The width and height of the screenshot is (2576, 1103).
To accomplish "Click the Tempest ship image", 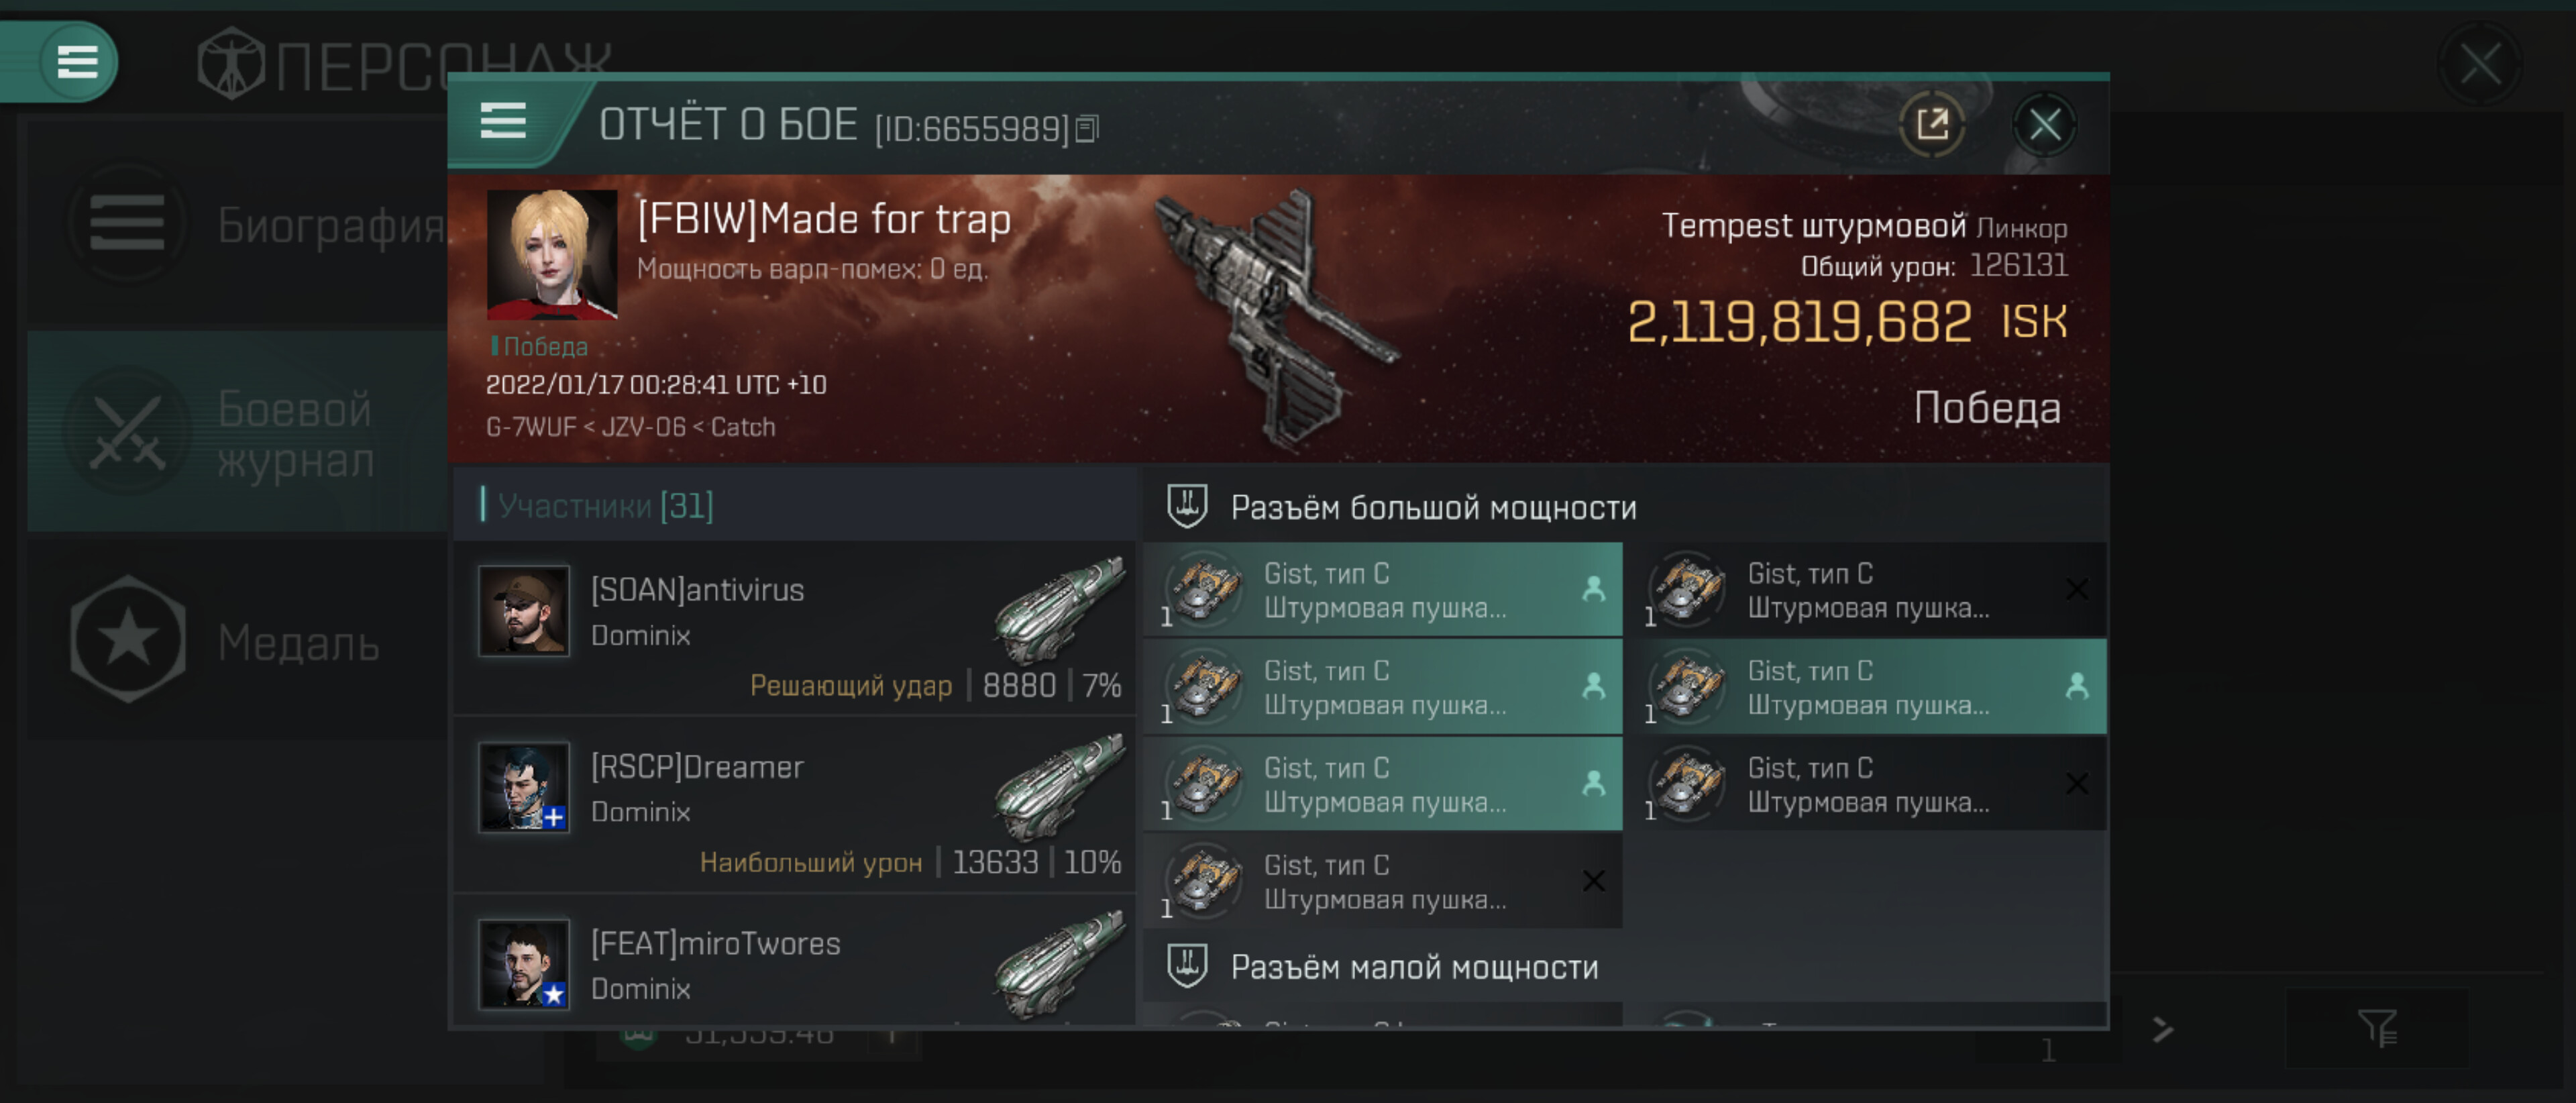I will click(1274, 315).
